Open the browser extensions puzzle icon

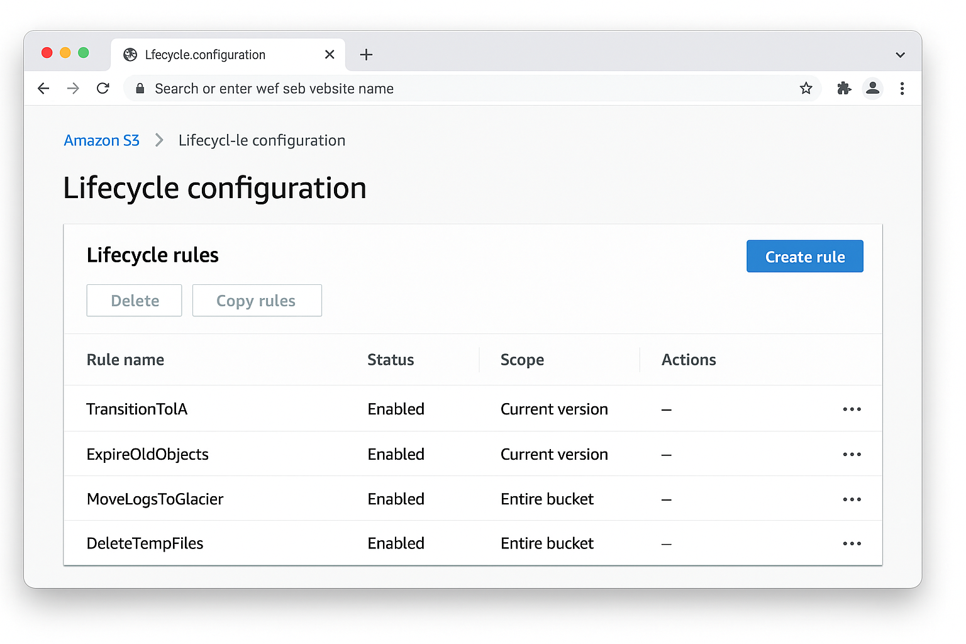click(843, 88)
